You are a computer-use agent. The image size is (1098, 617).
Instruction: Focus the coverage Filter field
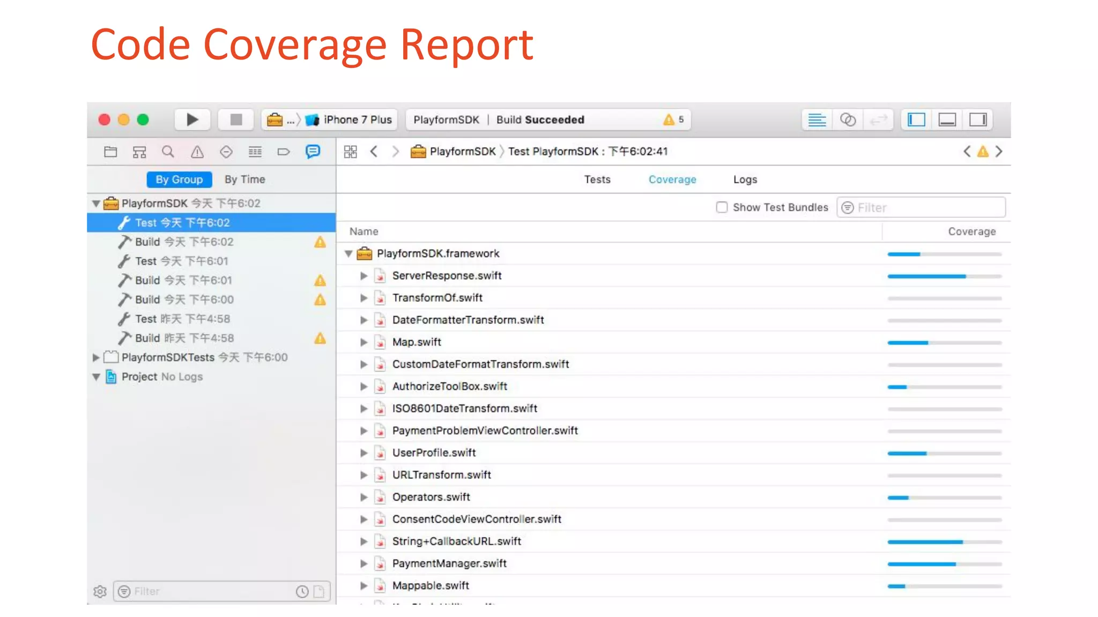pos(921,207)
